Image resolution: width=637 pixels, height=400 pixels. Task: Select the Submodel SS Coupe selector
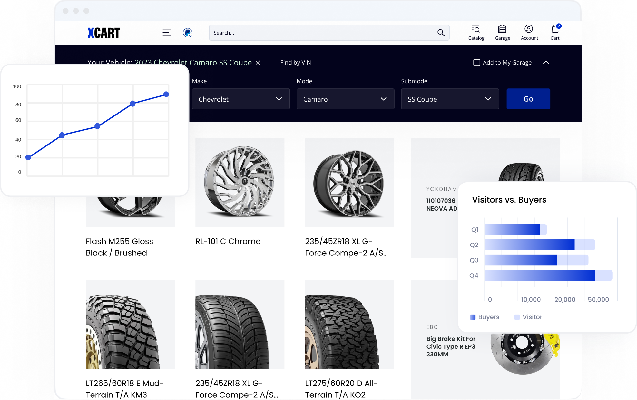point(450,99)
